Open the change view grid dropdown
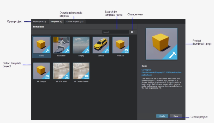 point(133,32)
